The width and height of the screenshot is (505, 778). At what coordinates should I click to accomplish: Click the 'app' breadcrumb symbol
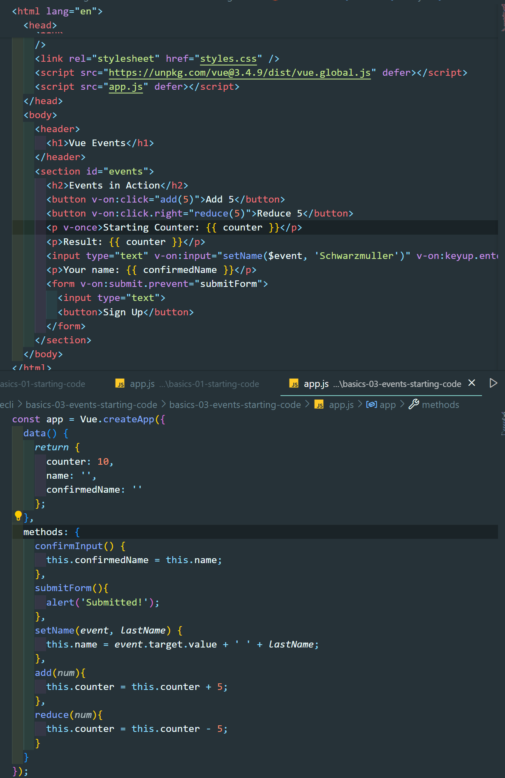(388, 405)
